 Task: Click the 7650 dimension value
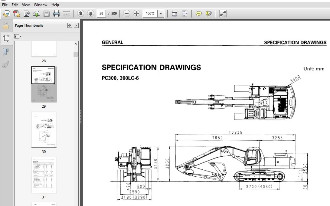[x=217, y=138]
